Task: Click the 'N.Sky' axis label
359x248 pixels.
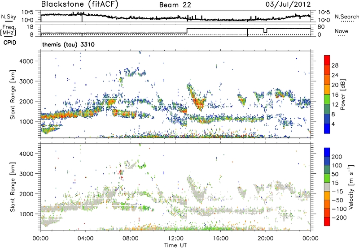Action: coord(9,17)
